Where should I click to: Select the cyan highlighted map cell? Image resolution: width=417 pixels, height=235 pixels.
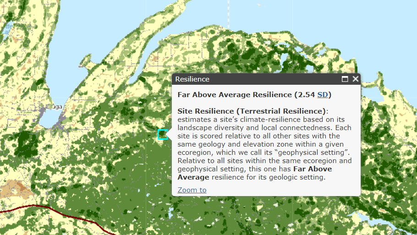pos(162,134)
